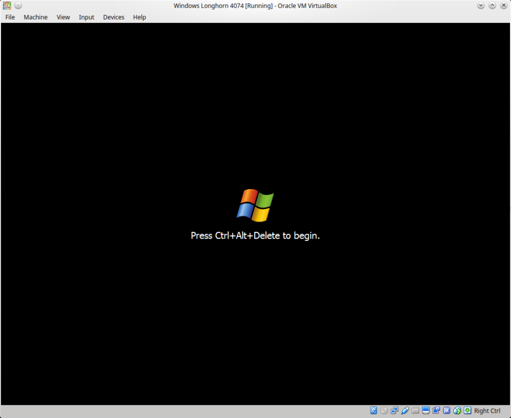Open the Machine menu
This screenshot has height=418, width=511.
tap(35, 17)
